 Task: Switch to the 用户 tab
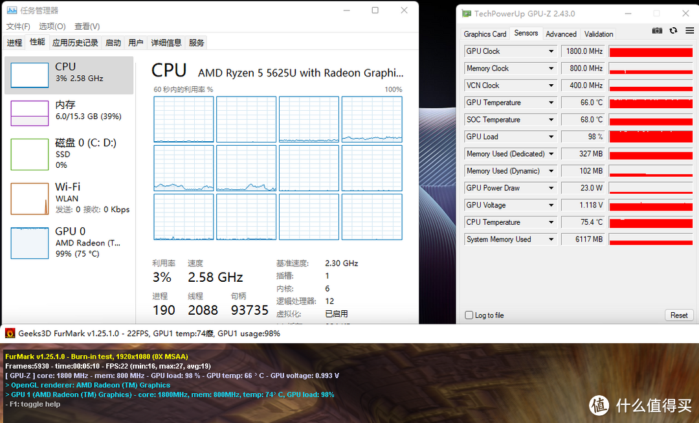[x=135, y=43]
